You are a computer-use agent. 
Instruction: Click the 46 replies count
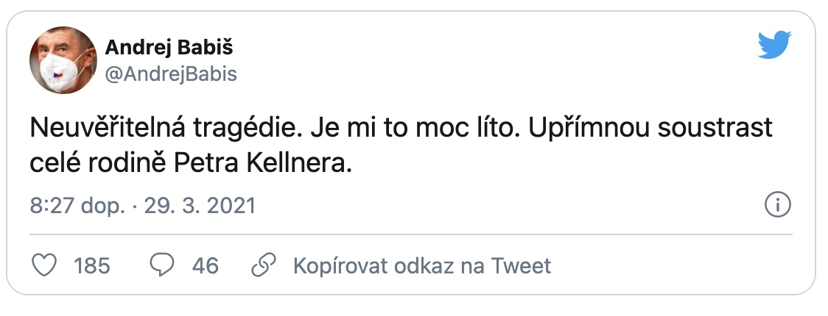[205, 265]
